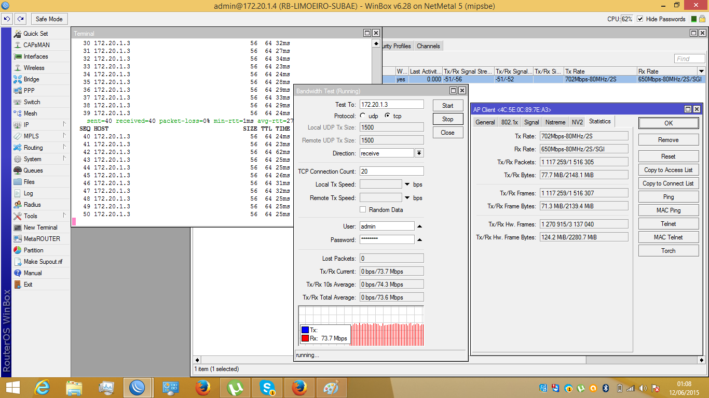Image resolution: width=709 pixels, height=398 pixels.
Task: Enable the Random Data checkbox
Action: click(x=363, y=210)
